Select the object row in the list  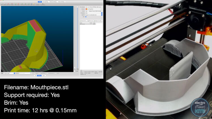point(88,24)
